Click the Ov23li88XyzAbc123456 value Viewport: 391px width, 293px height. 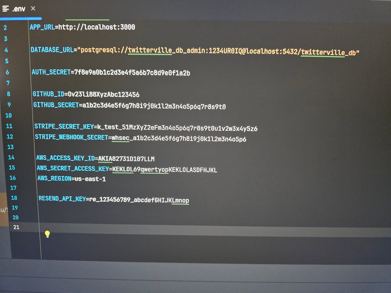tap(103, 95)
